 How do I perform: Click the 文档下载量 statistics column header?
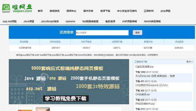point(86,42)
